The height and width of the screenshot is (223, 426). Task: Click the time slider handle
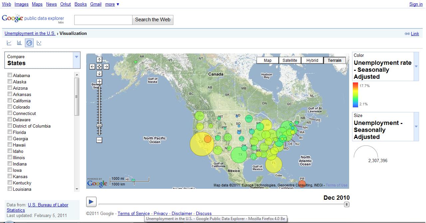pos(346,204)
